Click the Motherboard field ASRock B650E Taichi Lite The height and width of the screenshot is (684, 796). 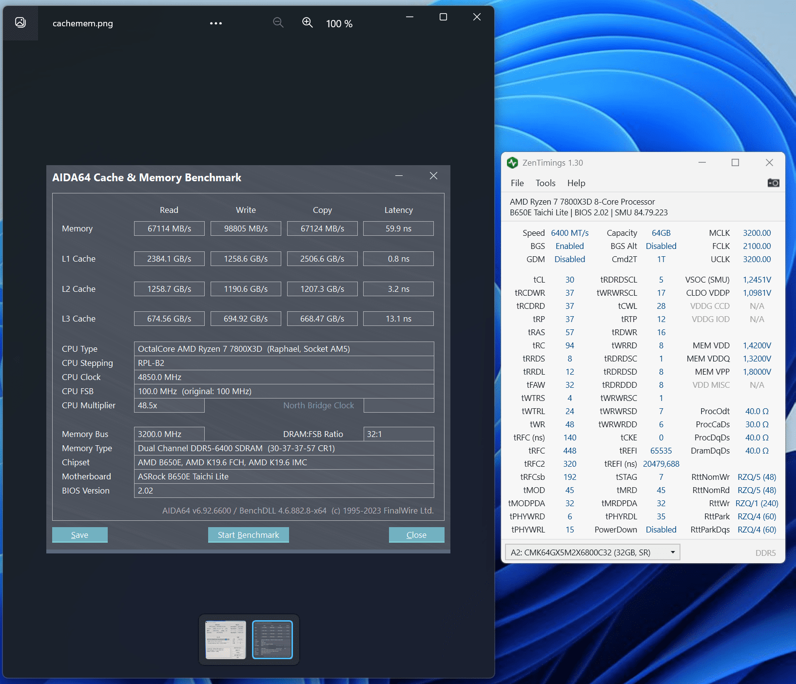(x=284, y=476)
